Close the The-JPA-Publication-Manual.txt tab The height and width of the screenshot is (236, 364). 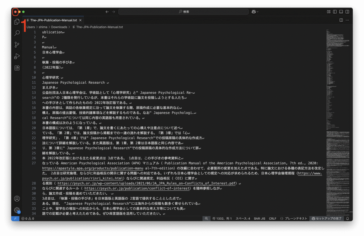pyautogui.click(x=80, y=20)
